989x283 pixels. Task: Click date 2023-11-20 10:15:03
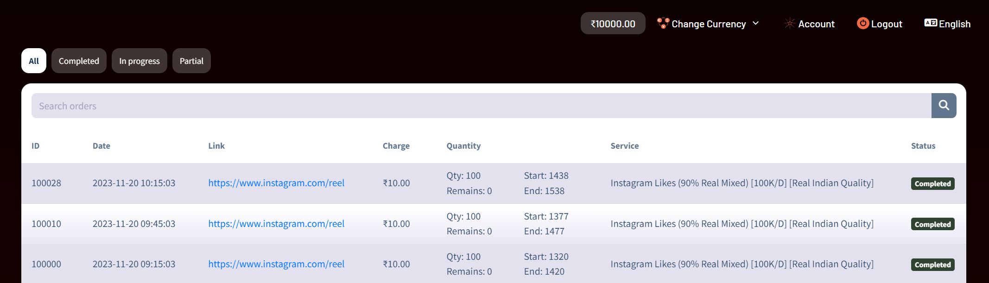point(134,183)
